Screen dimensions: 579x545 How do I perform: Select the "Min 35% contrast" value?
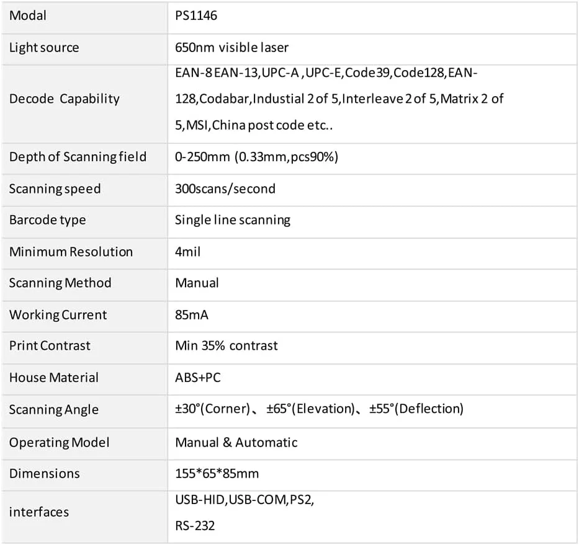pyautogui.click(x=227, y=346)
